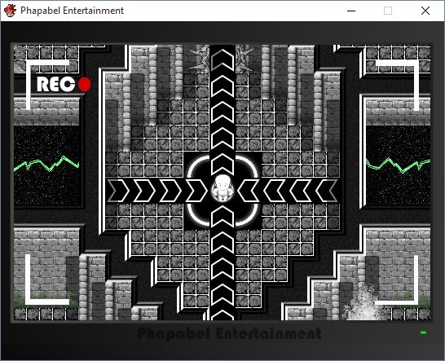Close the Phapabel Entertainment window
The height and width of the screenshot is (361, 445).
click(x=425, y=11)
